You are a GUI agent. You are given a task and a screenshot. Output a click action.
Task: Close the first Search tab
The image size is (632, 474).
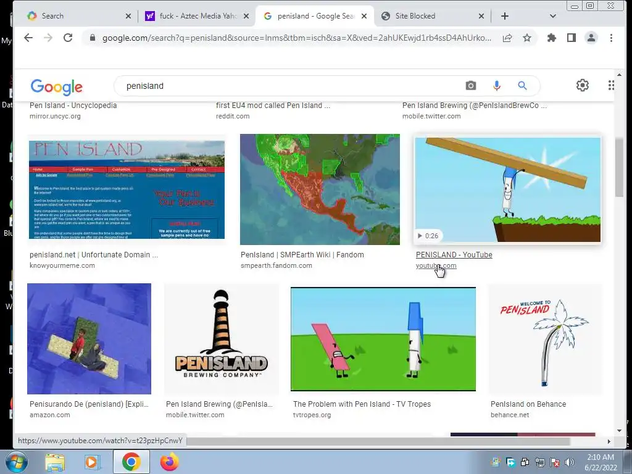[128, 16]
